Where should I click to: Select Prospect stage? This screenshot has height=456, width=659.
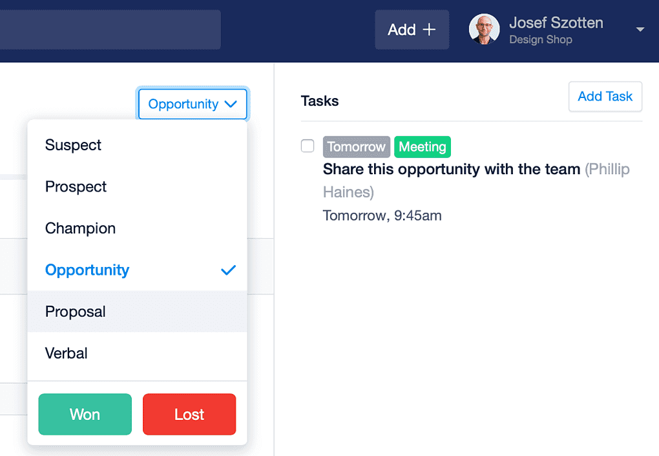point(137,186)
